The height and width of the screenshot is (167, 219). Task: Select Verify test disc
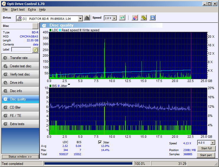(20, 74)
